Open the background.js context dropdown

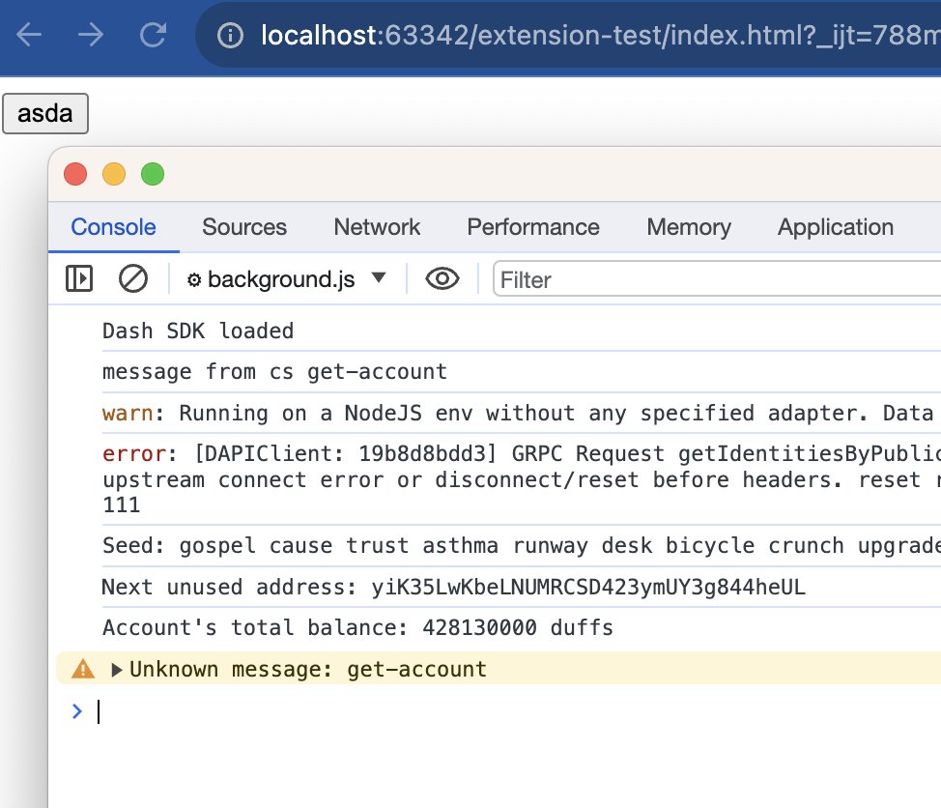[x=286, y=279]
